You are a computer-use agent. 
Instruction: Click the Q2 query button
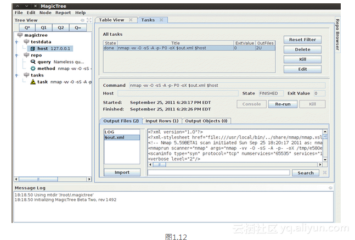pyautogui.click(x=61, y=27)
